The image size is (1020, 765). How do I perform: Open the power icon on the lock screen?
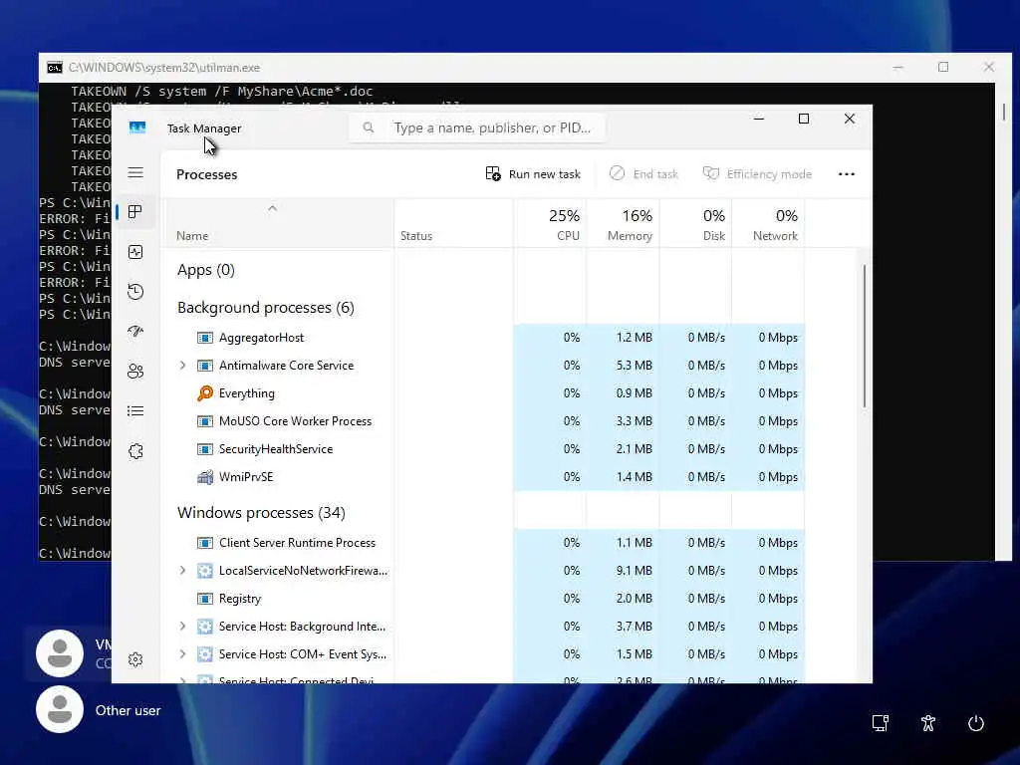[x=976, y=723]
